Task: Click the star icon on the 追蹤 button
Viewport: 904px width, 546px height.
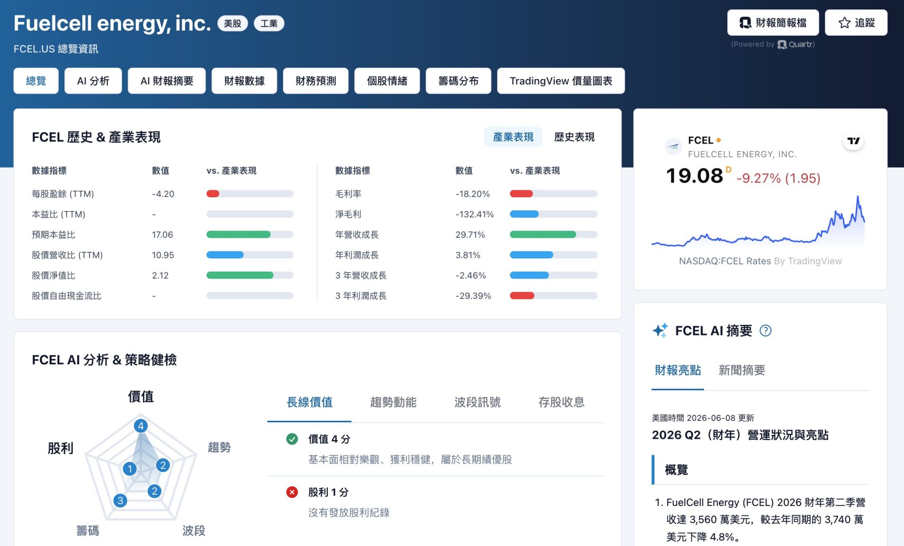Action: (x=845, y=23)
